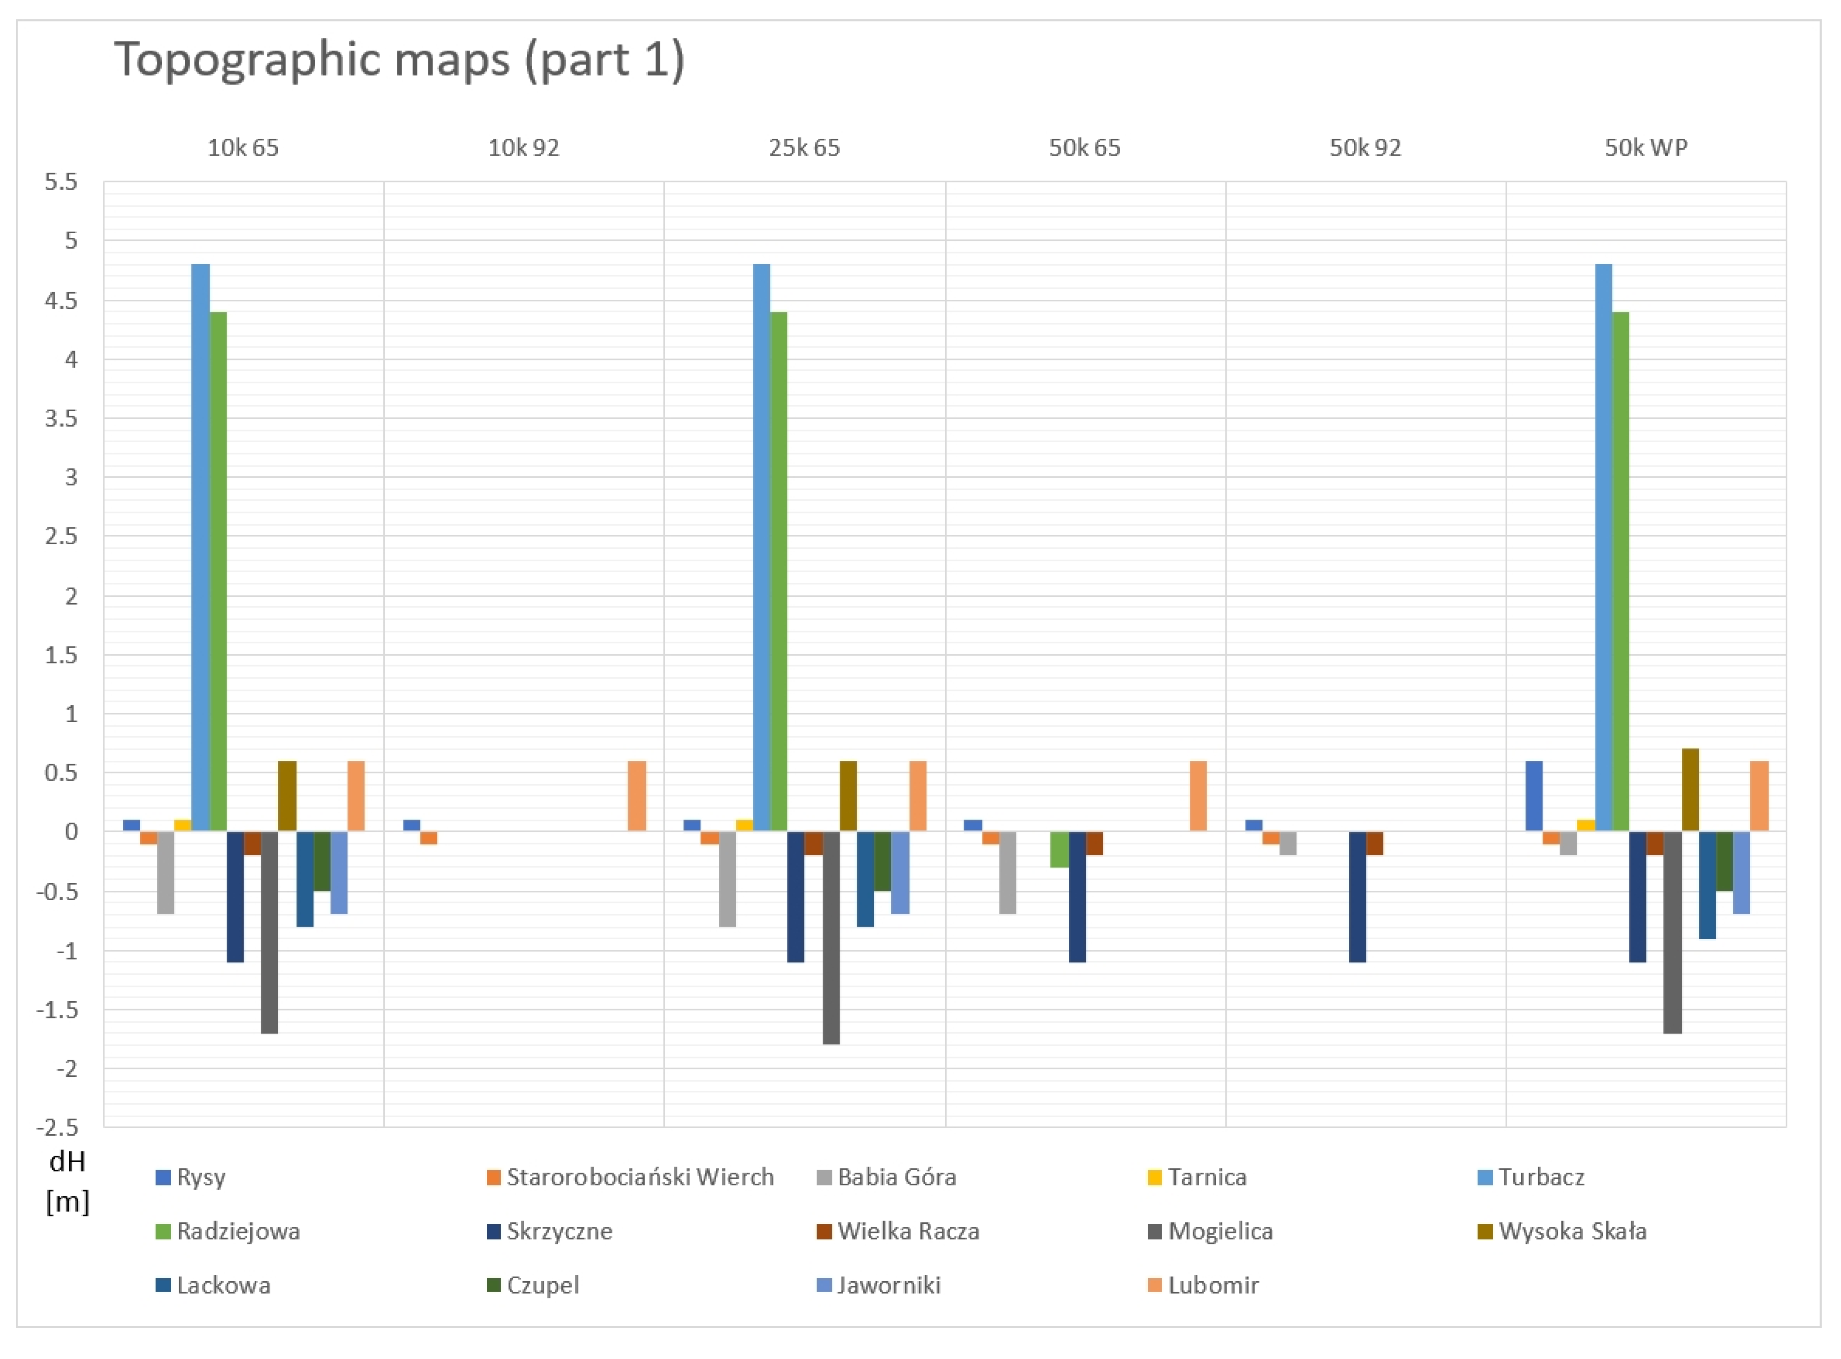Select the Mogielica legend entry
This screenshot has height=1359, width=1841.
(1220, 1231)
